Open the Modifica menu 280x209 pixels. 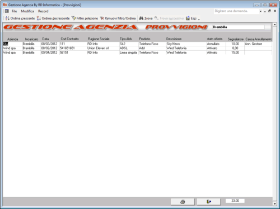pyautogui.click(x=27, y=11)
